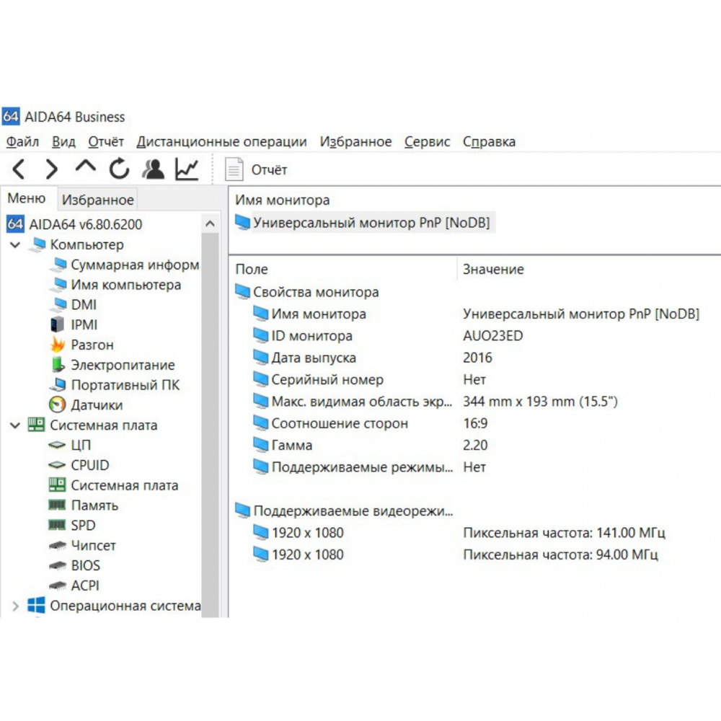Open the Портативный ПК item
This screenshot has height=721, width=721.
tap(115, 385)
